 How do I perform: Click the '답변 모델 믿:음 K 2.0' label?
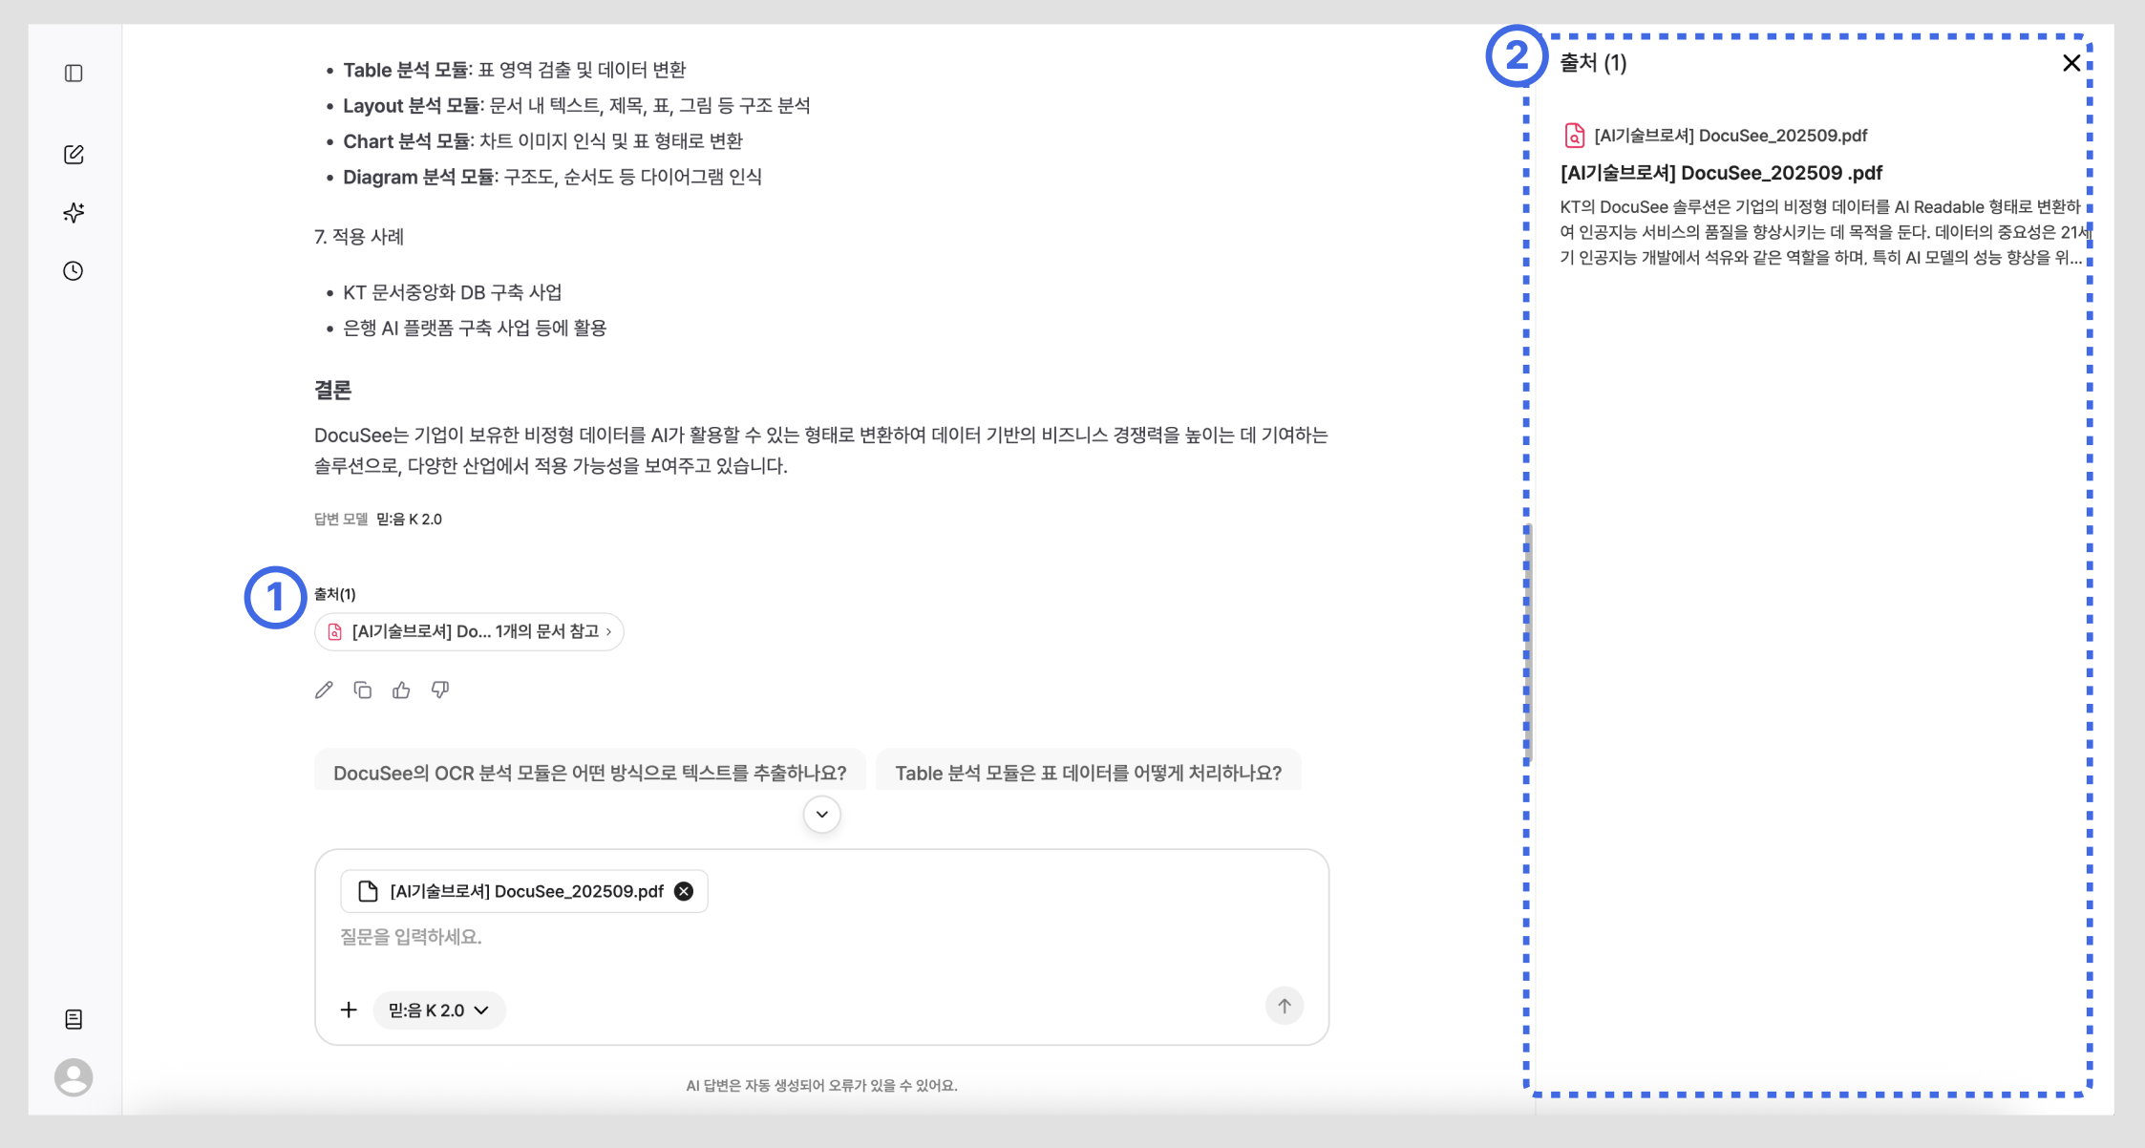[378, 519]
